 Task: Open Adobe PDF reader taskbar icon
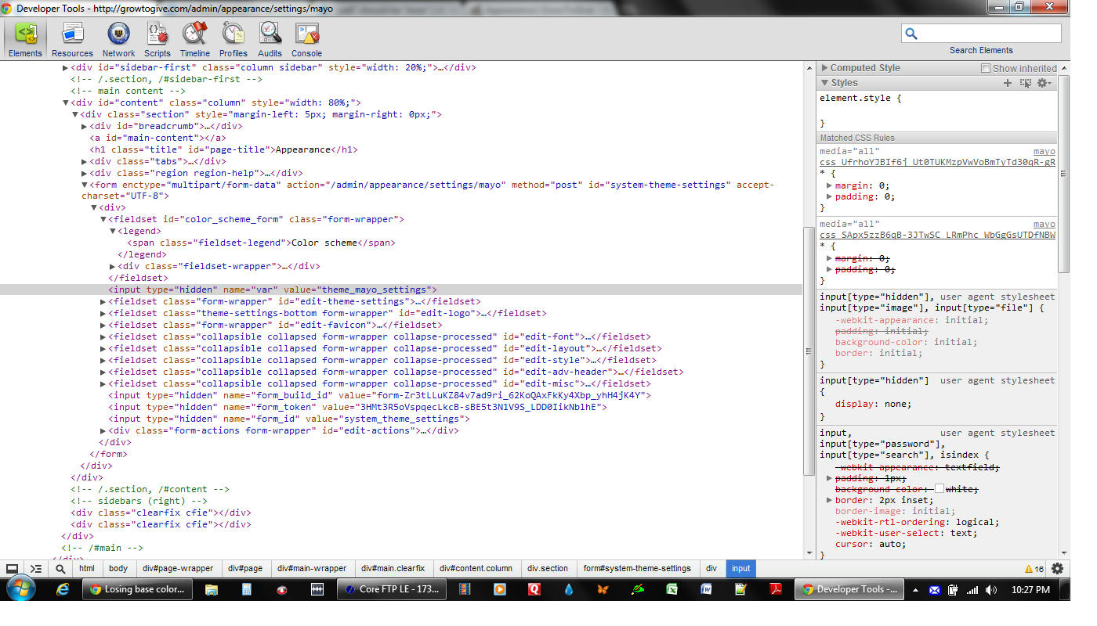tap(775, 589)
